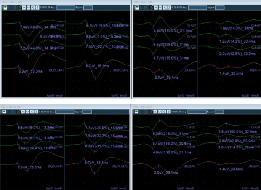Select the 4.5uV(-10.0%)_13.6ms trace label
Image resolution: width=261 pixels, height=190 pixels.
click(37, 148)
